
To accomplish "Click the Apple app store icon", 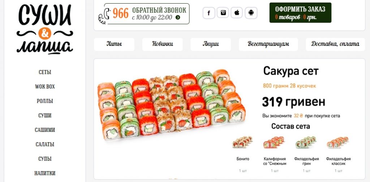I will point(237,13).
